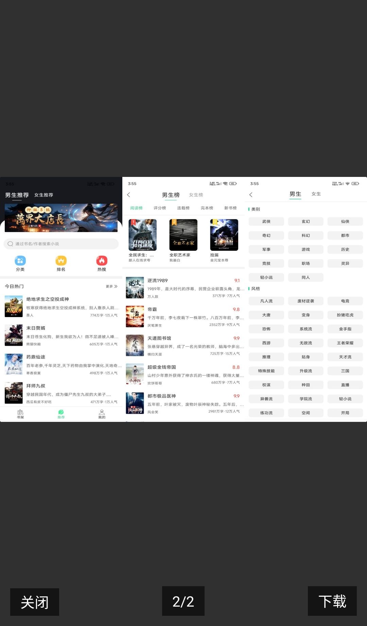The width and height of the screenshot is (367, 626).
Task: Open the 拜师九叔 book title
Action: click(36, 386)
